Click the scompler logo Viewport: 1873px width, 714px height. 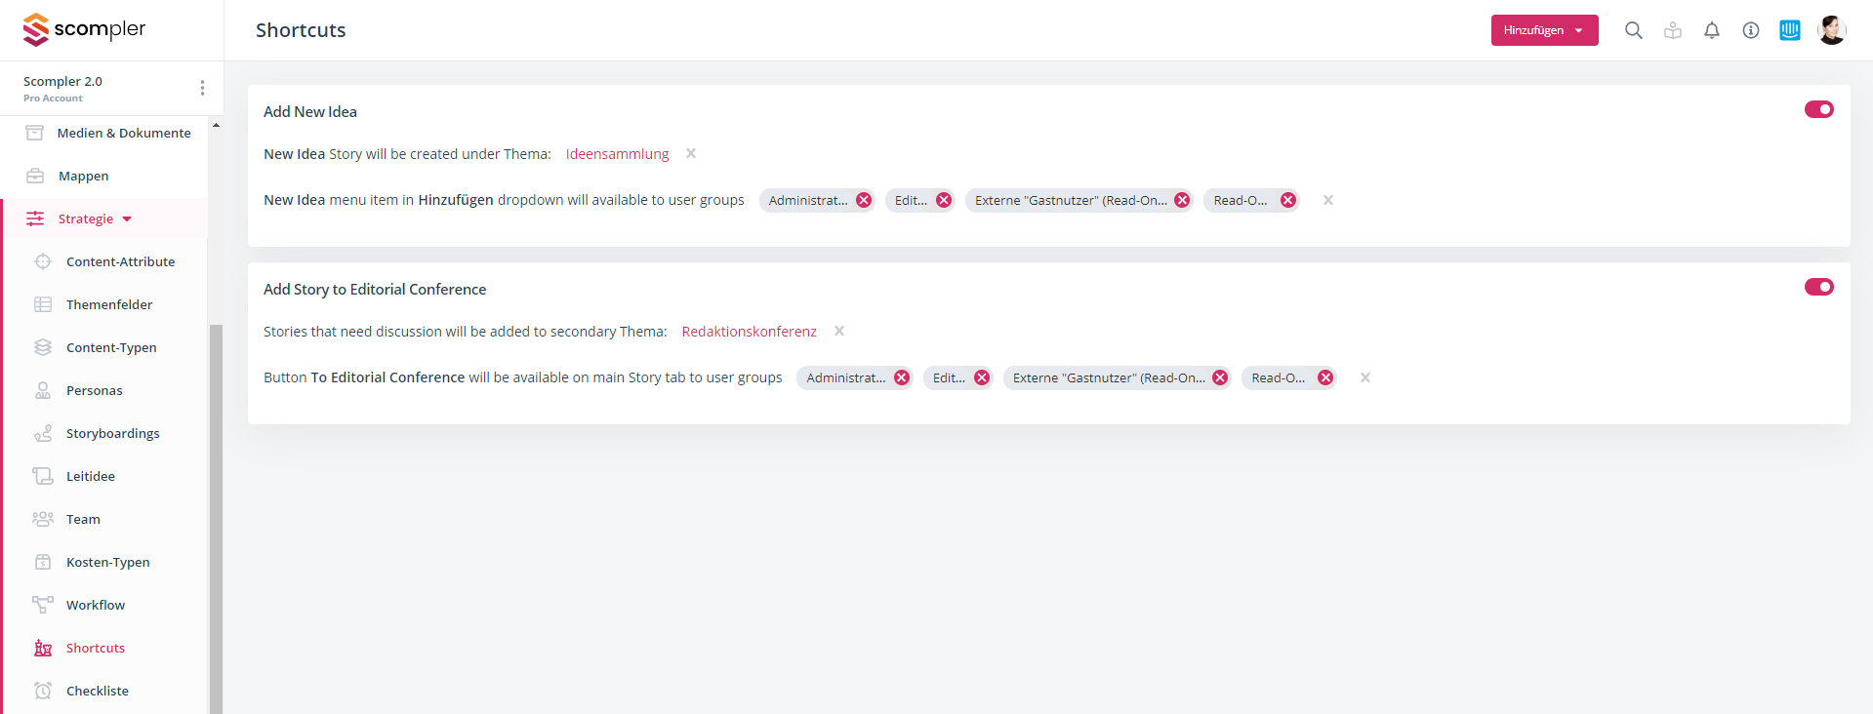click(x=84, y=29)
